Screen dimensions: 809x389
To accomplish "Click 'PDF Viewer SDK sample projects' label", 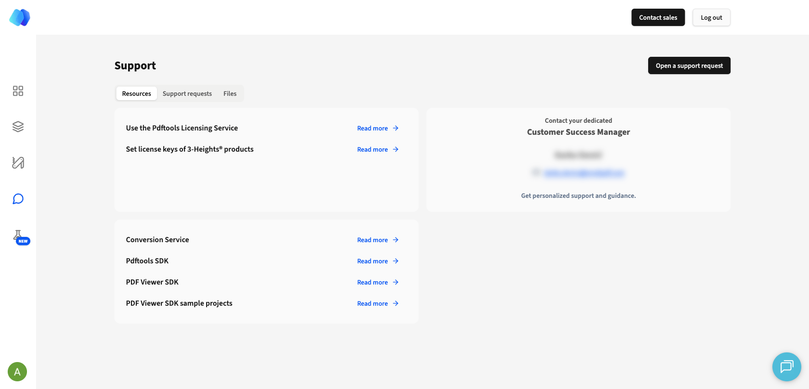I will [x=179, y=303].
